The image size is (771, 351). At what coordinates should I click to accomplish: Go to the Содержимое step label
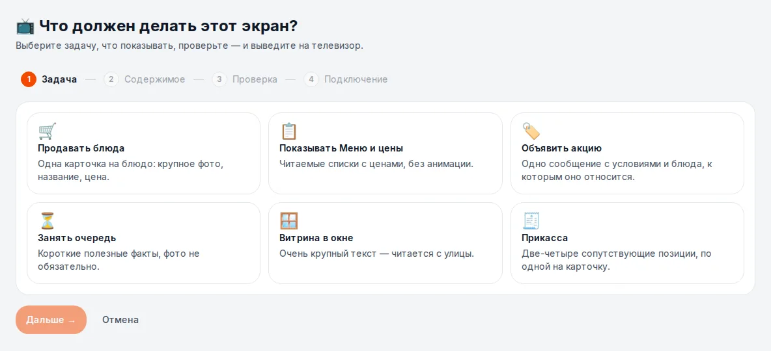tap(155, 79)
